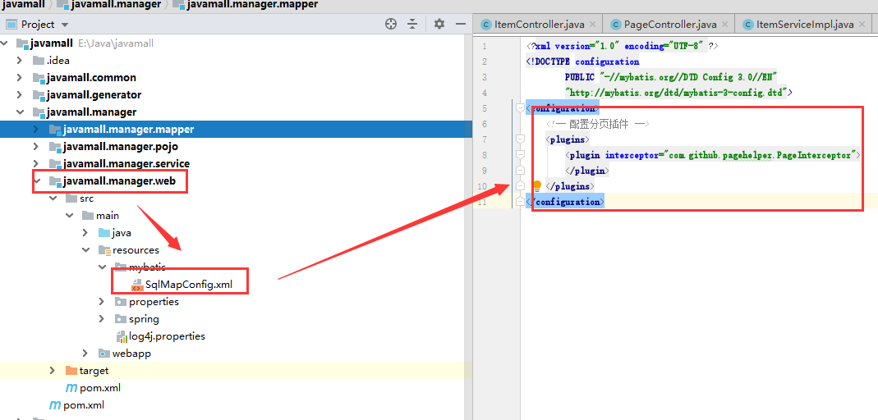Fold the plugin tag at line 8
878x420 pixels.
(x=520, y=155)
